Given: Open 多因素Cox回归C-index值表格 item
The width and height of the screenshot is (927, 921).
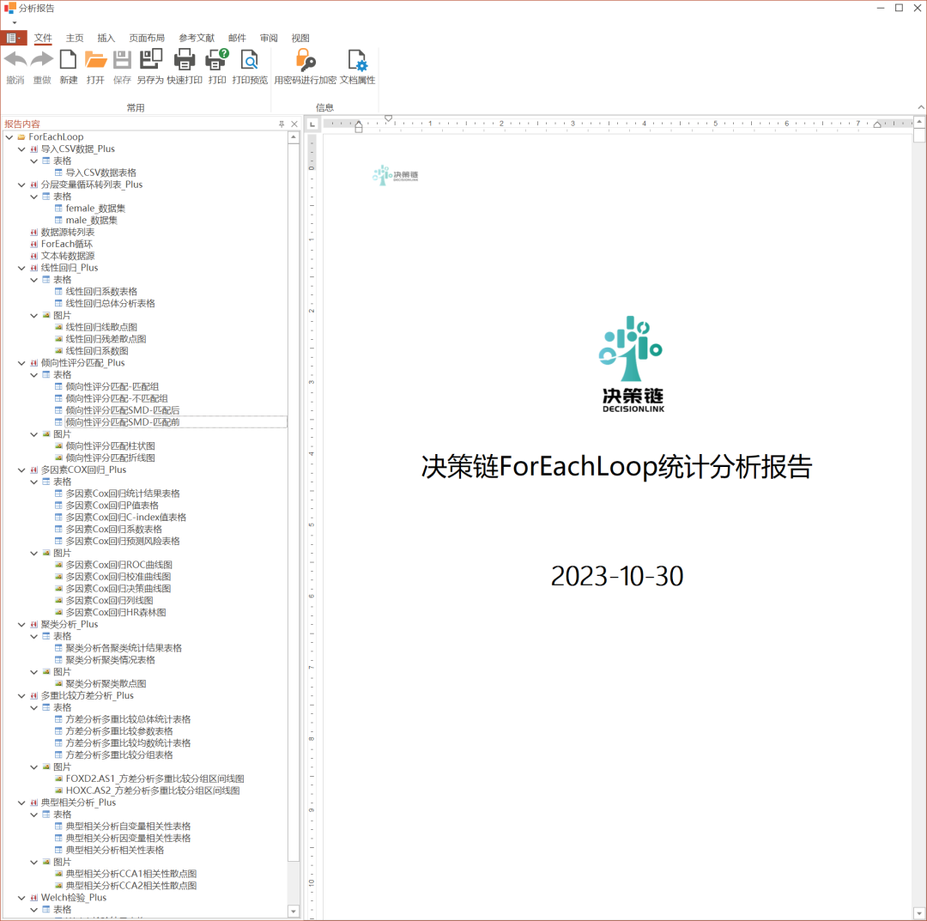Looking at the screenshot, I should tap(125, 518).
